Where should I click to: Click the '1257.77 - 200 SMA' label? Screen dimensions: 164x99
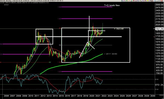pos(112,54)
